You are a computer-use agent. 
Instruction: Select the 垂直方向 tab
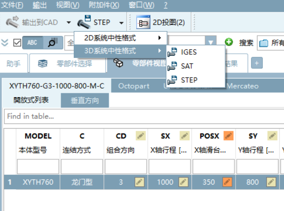[x=85, y=101]
